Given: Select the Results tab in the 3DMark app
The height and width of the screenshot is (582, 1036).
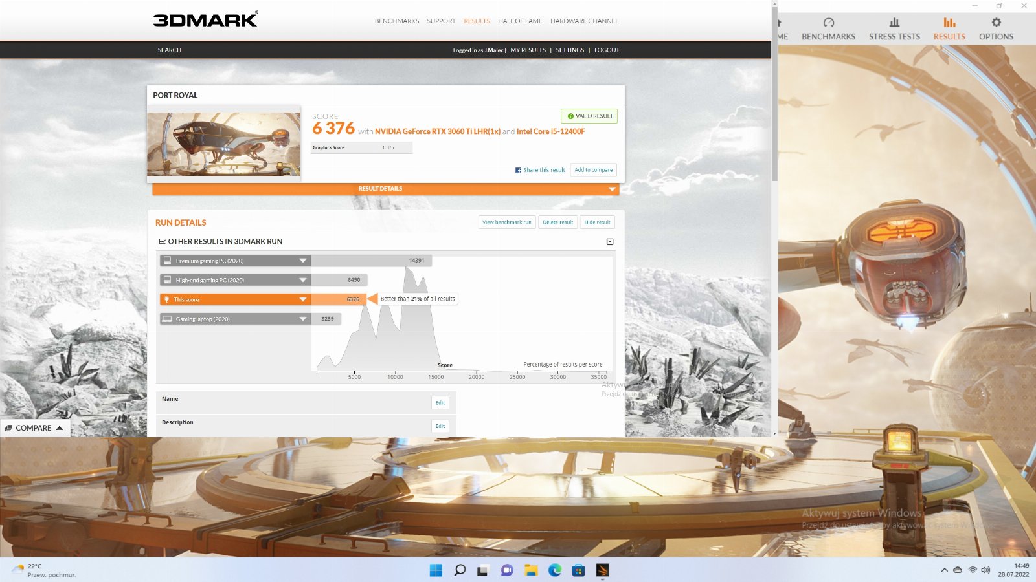Looking at the screenshot, I should [949, 30].
